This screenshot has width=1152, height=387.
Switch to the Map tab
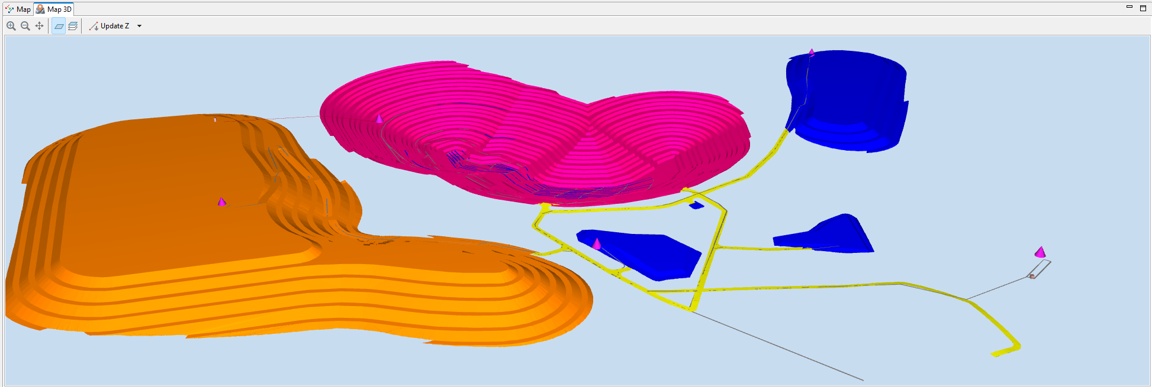click(x=18, y=9)
